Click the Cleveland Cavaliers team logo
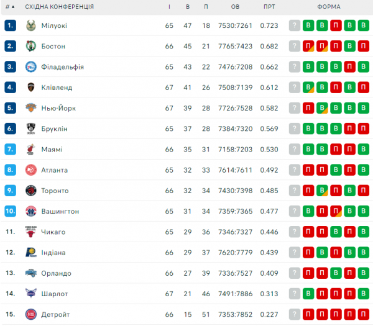 (x=31, y=88)
